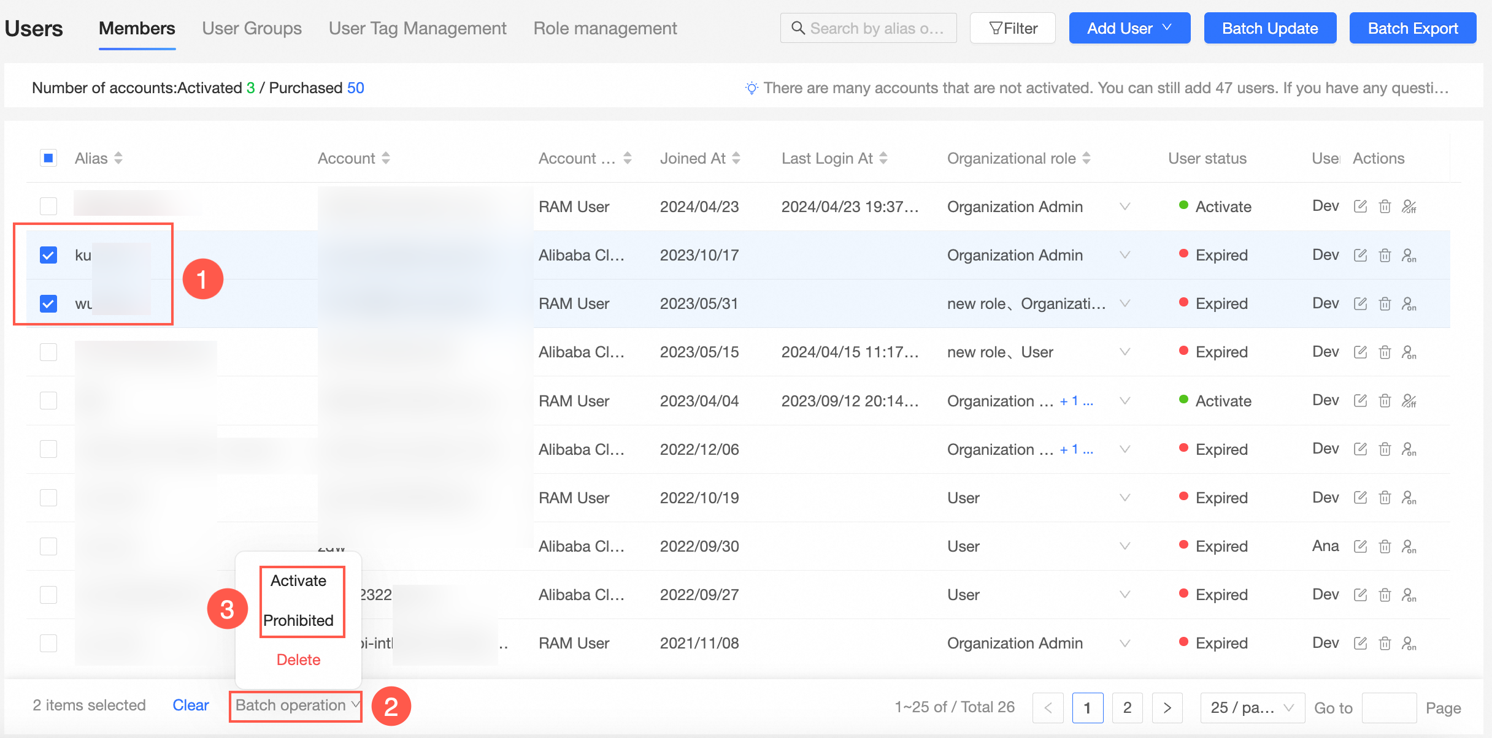Screen dimensions: 1492x738
Task: Click enable-user icon for 2023/05/15 row
Action: [x=1409, y=352]
